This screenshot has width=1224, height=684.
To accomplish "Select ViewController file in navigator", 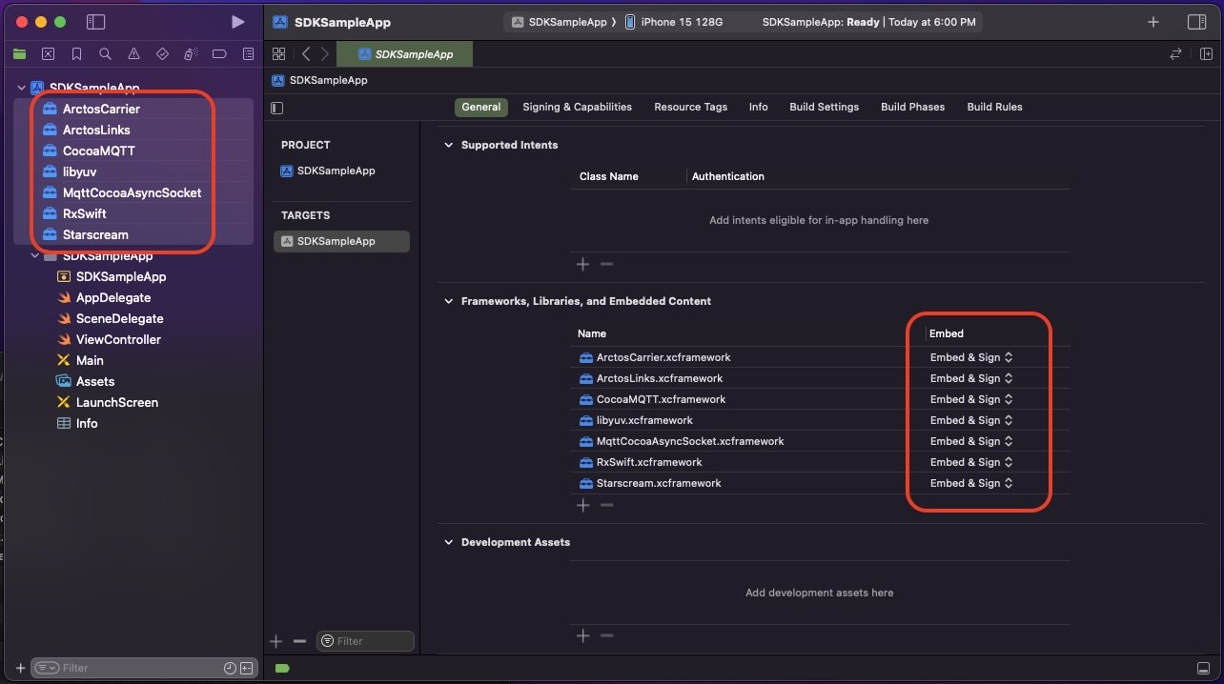I will tap(118, 340).
